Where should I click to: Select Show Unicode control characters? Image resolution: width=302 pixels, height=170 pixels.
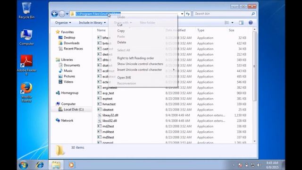click(140, 64)
